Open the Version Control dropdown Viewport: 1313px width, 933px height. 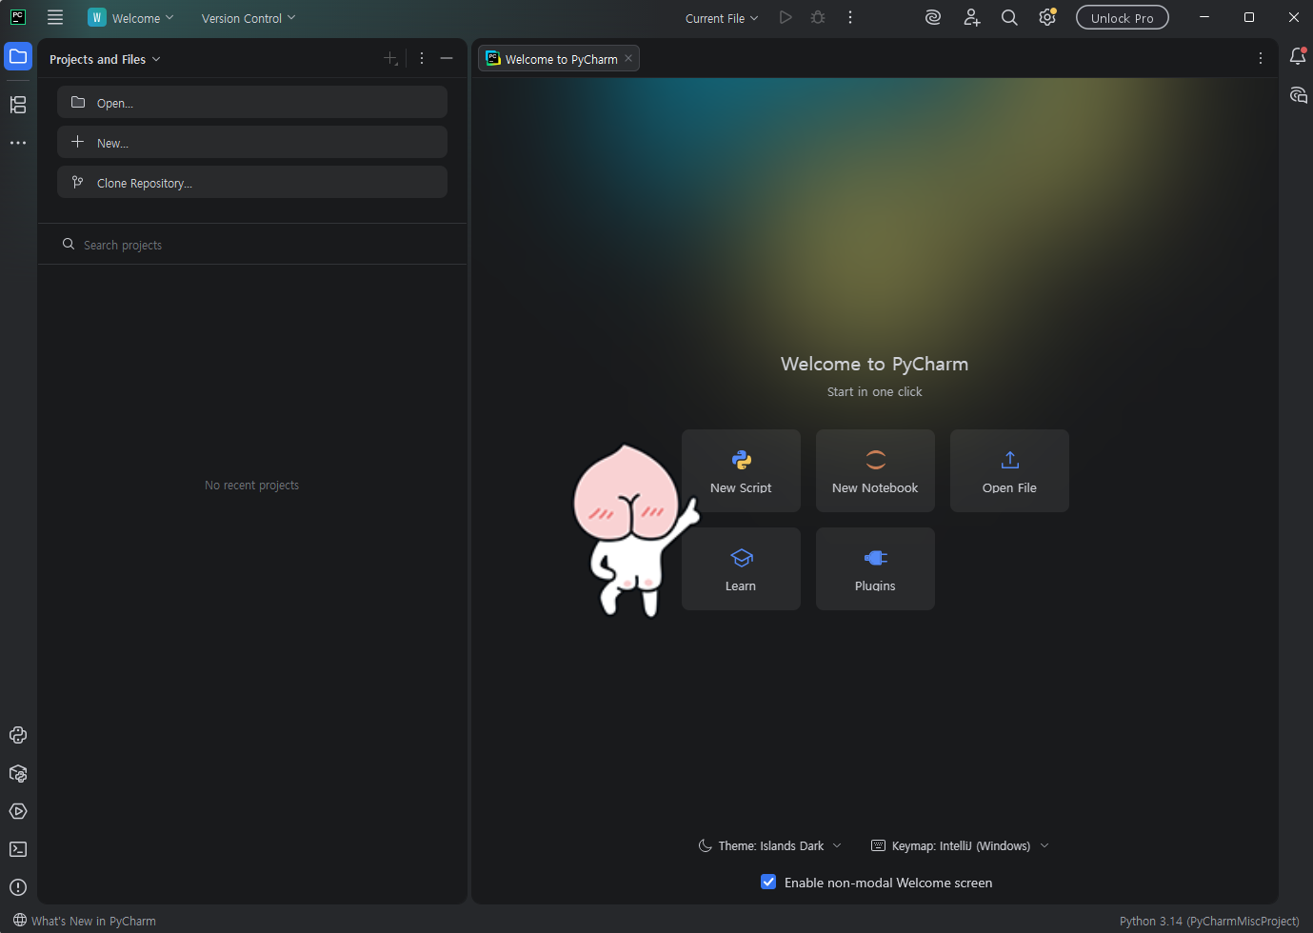pos(249,18)
